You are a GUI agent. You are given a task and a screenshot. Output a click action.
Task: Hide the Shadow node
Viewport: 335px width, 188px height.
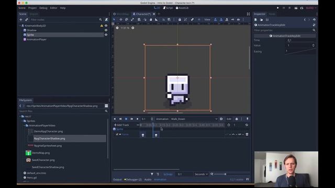tap(106, 30)
